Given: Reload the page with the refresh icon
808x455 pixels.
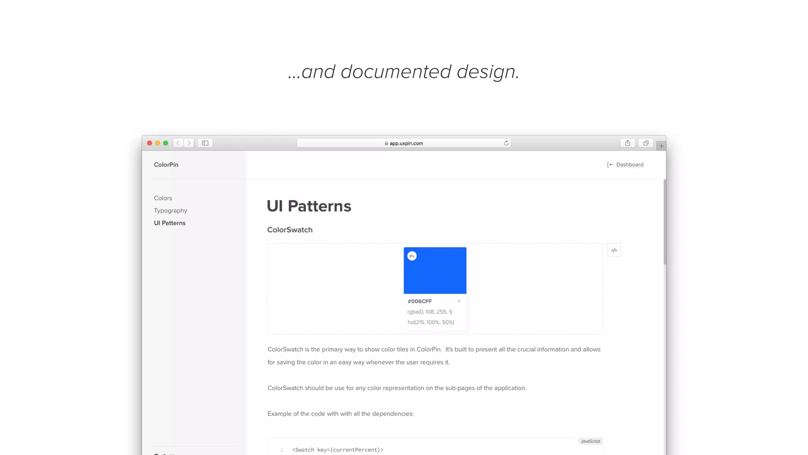Looking at the screenshot, I should (506, 143).
